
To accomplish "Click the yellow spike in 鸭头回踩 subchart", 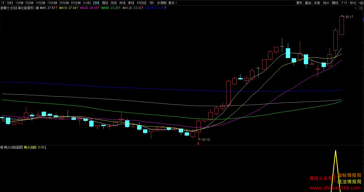I will 335,171.
